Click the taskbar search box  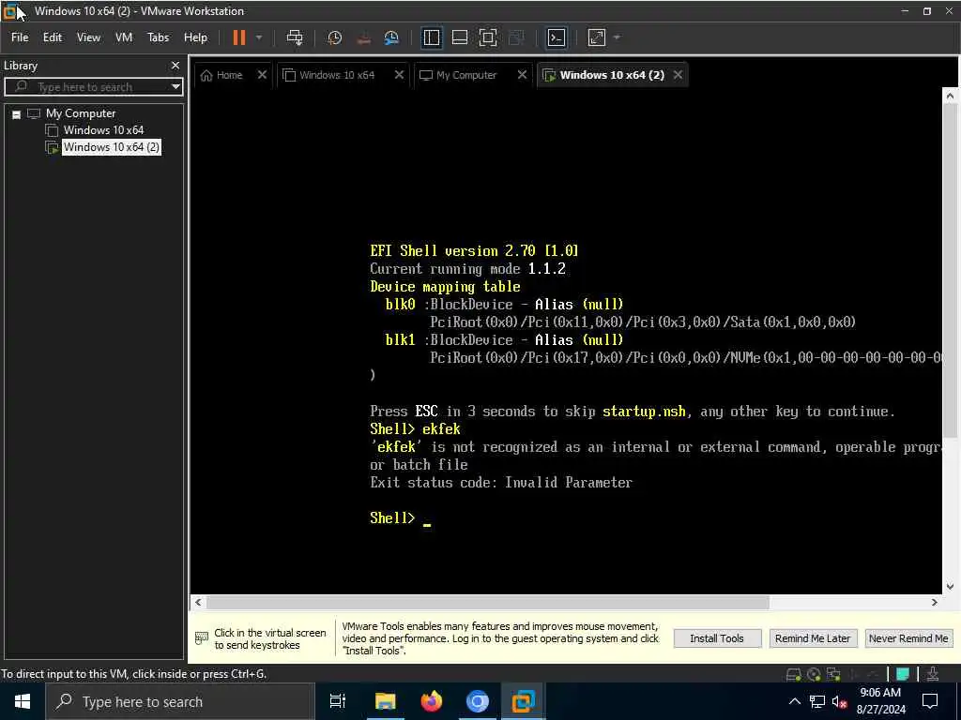coord(180,701)
